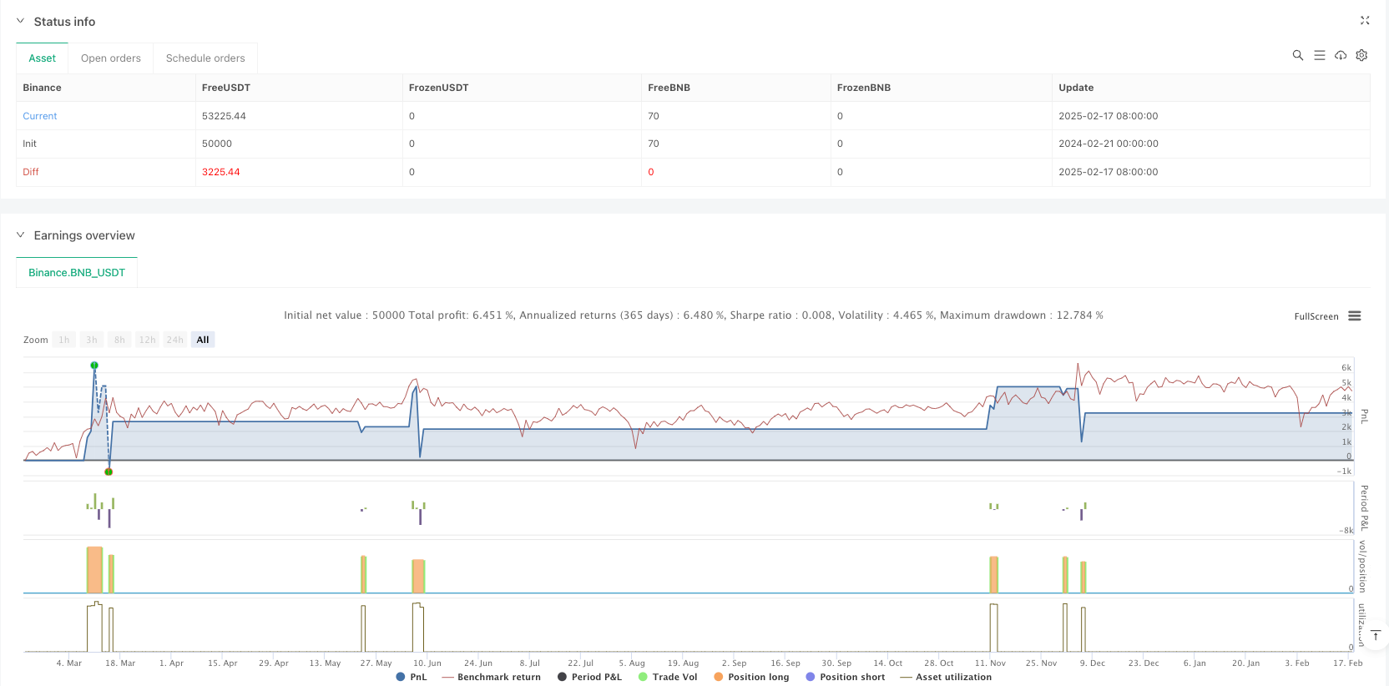Open the settings gear icon
Image resolution: width=1389 pixels, height=686 pixels.
(1361, 55)
